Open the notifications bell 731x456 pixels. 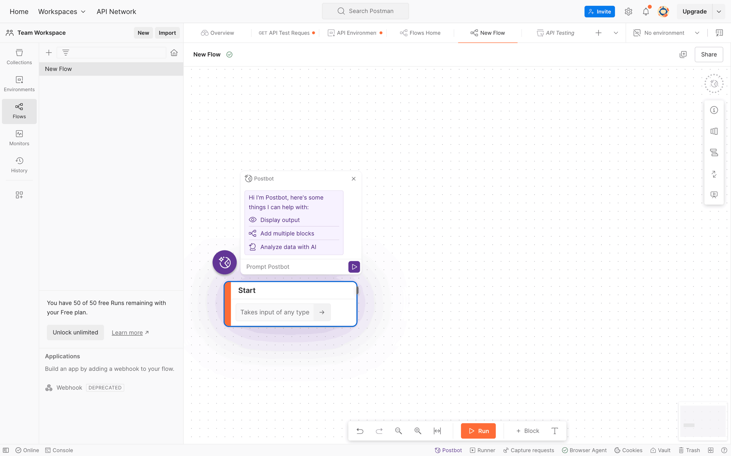point(646,11)
